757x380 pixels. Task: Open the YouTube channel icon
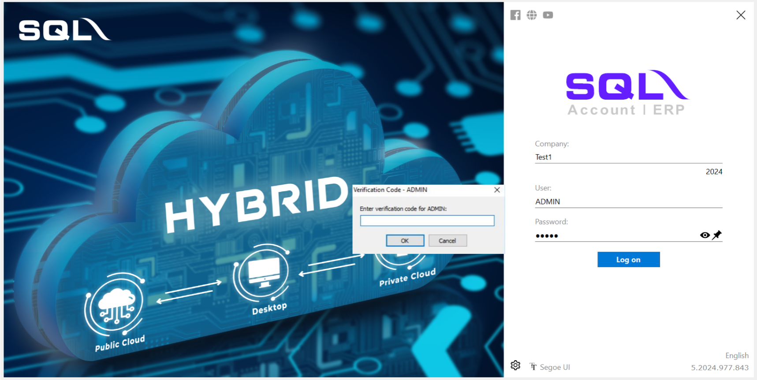pos(548,15)
